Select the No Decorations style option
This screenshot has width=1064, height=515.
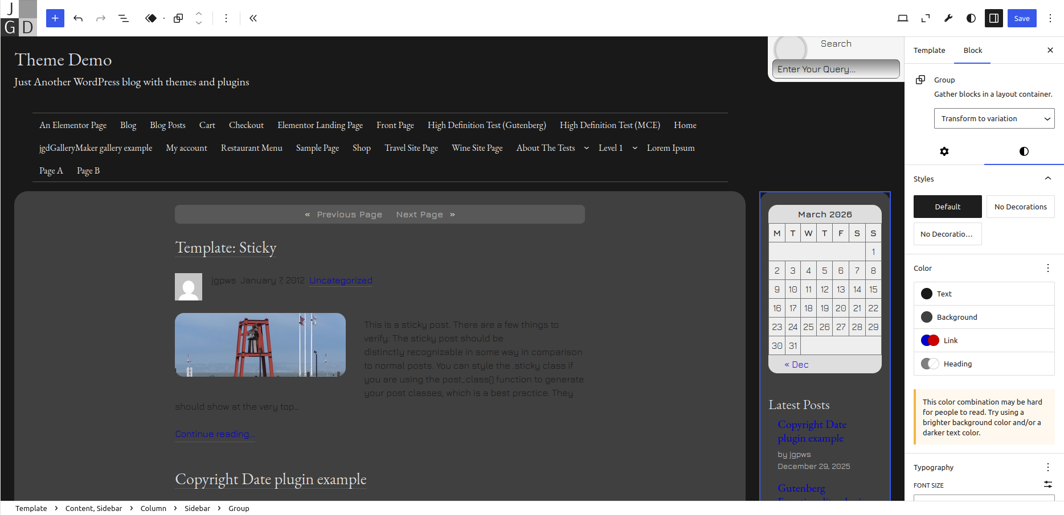1020,207
